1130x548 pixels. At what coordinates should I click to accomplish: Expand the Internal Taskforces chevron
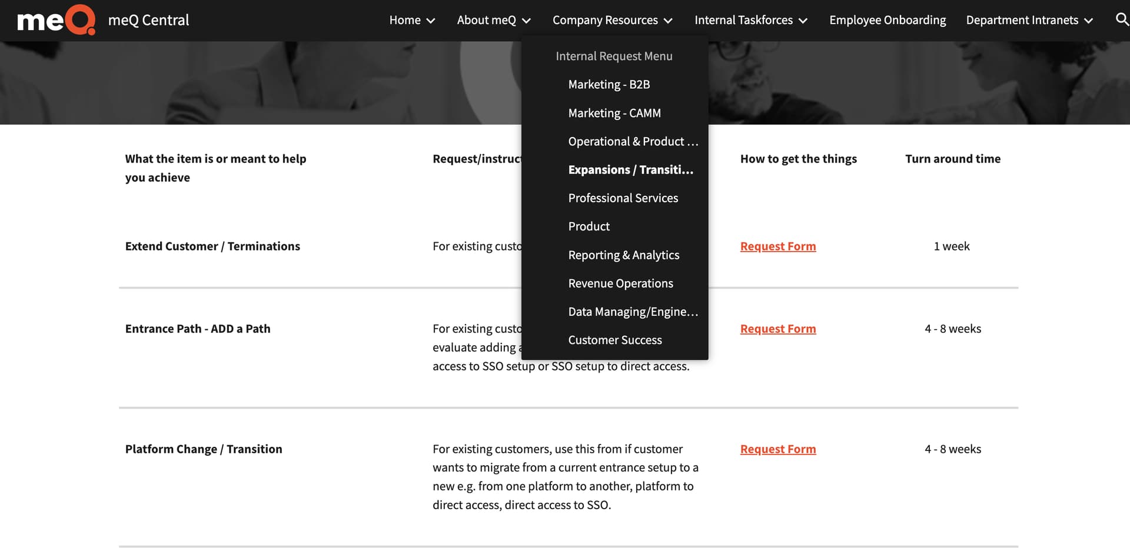pos(803,21)
